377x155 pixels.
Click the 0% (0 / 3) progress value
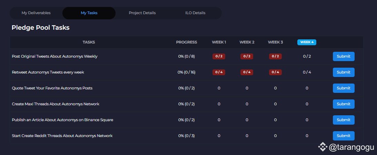pos(186,136)
